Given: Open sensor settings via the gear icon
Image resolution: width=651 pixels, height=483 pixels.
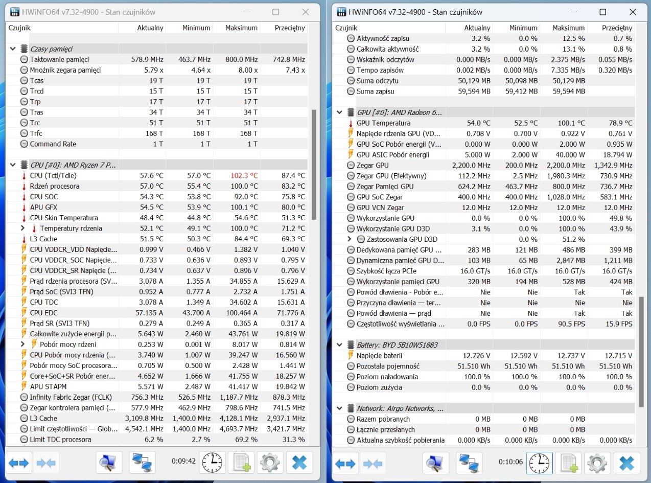Looking at the screenshot, I should coord(270,463).
